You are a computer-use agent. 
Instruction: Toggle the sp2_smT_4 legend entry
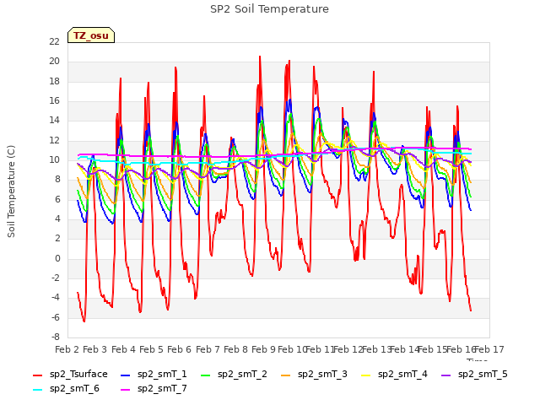coord(395,375)
